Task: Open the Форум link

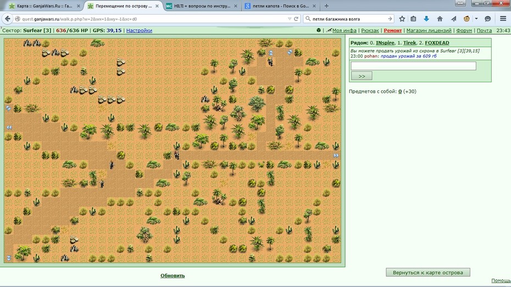Action: [464, 30]
